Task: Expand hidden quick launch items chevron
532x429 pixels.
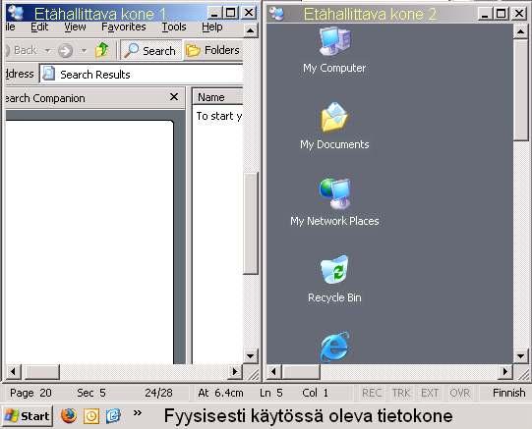Action: [x=137, y=412]
